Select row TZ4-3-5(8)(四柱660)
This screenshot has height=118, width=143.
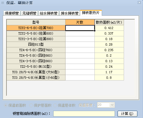[x=36, y=61]
